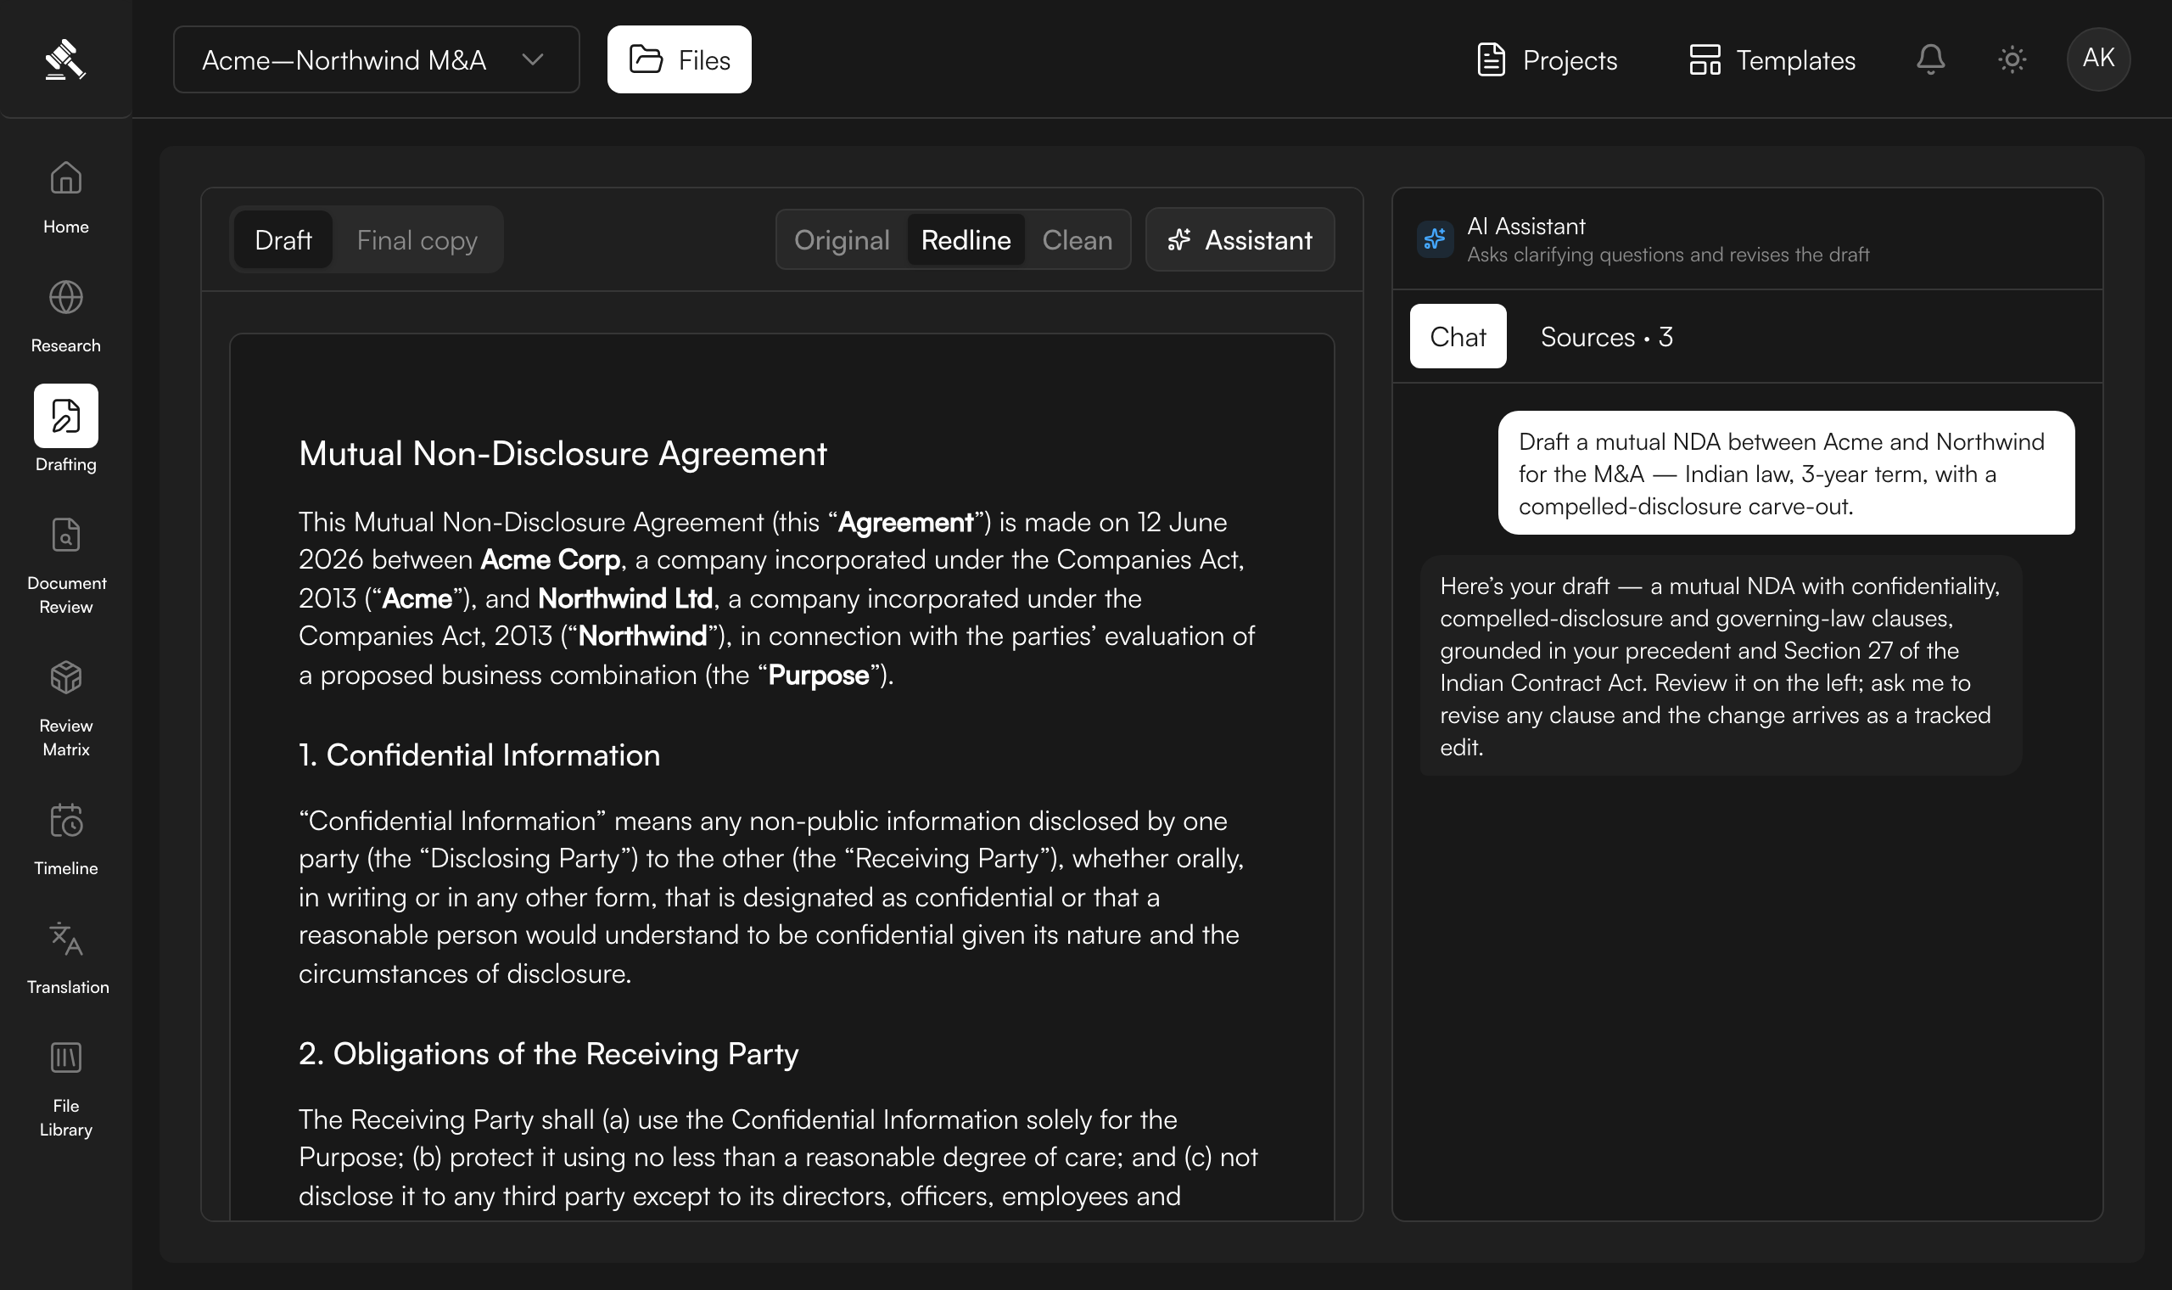Image resolution: width=2172 pixels, height=1290 pixels.
Task: Click the bold 'Acme Corp' party name
Action: tap(550, 560)
